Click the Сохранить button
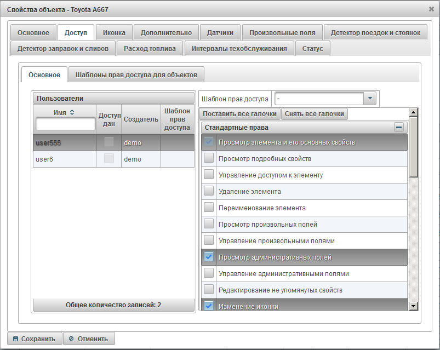This screenshot has height=350, width=440. pyautogui.click(x=35, y=338)
